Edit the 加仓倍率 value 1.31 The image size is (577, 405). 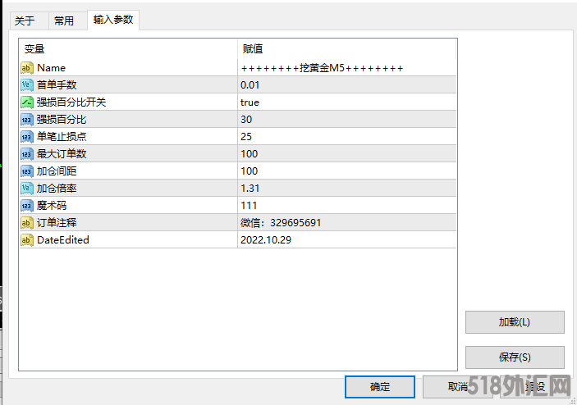(347, 189)
